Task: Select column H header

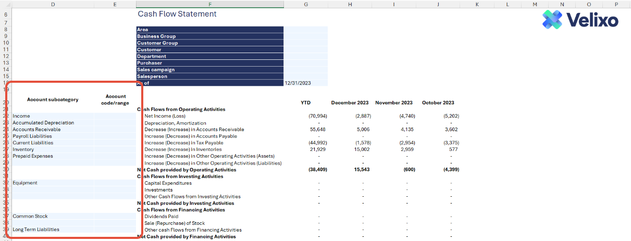Action: (x=350, y=4)
